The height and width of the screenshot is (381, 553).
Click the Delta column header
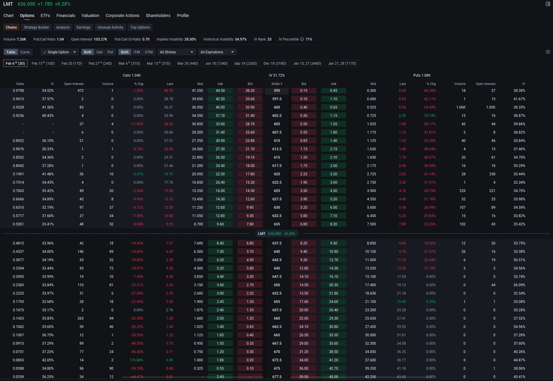click(x=20, y=84)
